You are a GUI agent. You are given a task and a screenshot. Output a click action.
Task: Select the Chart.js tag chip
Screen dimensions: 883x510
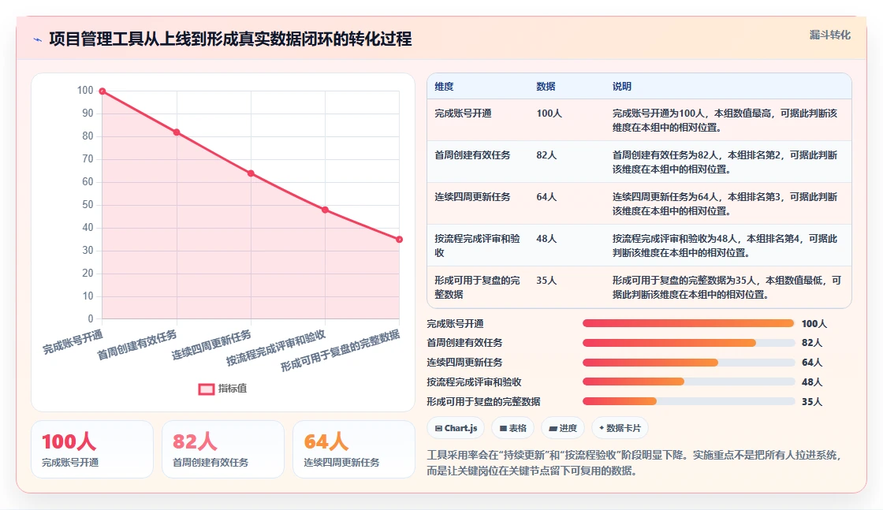[x=456, y=428]
